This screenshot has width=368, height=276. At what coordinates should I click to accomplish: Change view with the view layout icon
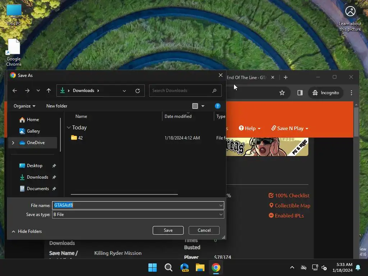[195, 106]
